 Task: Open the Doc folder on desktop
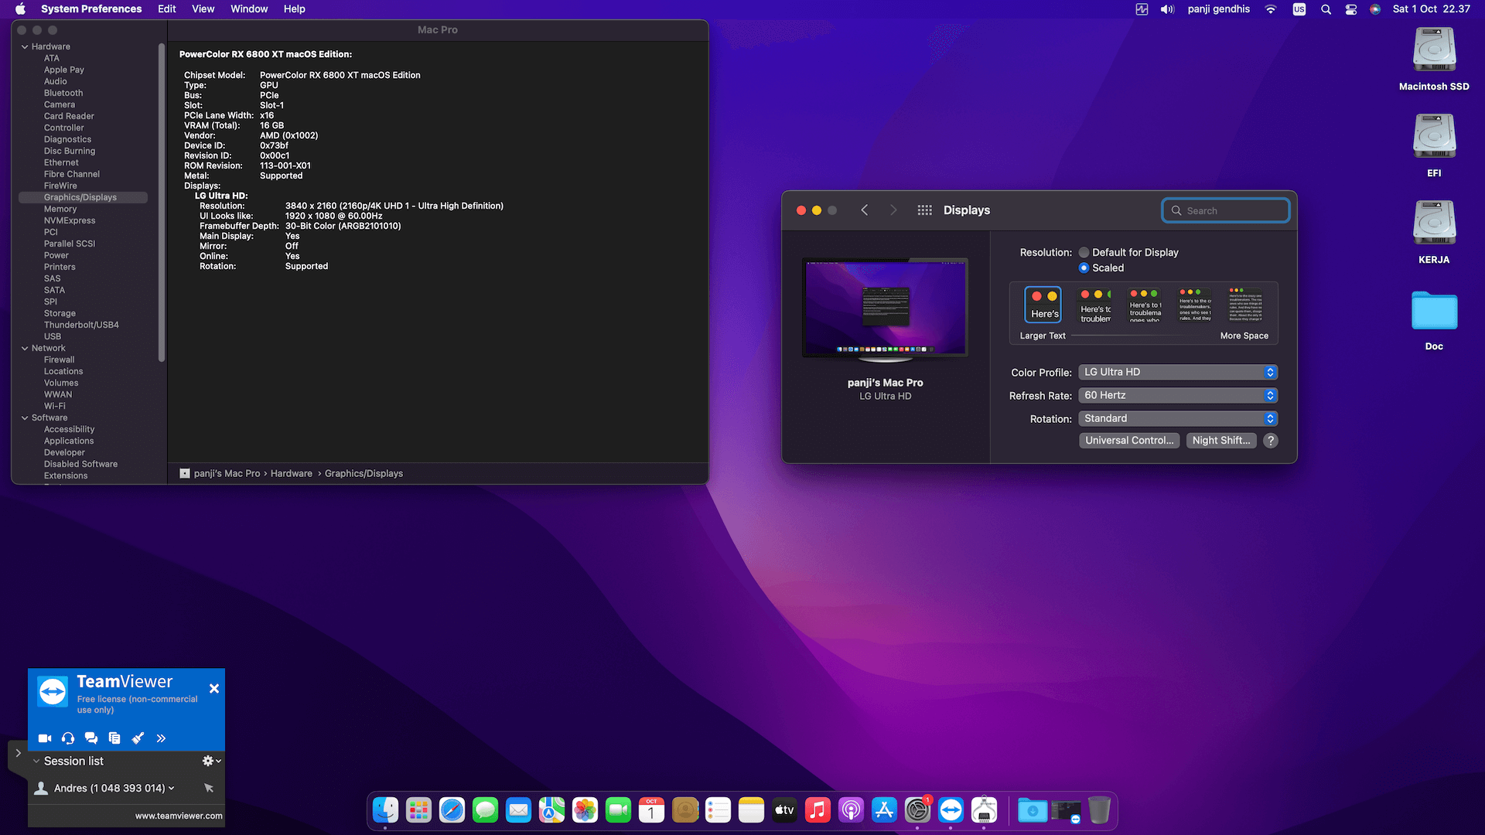click(1434, 319)
